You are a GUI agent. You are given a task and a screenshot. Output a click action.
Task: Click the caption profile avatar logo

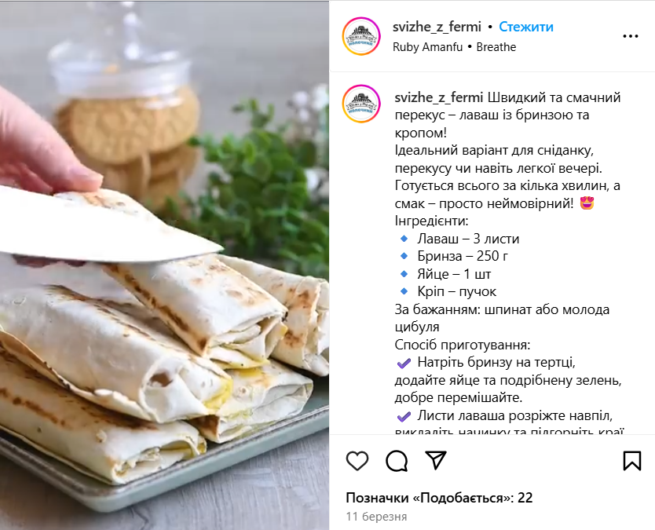pyautogui.click(x=361, y=104)
